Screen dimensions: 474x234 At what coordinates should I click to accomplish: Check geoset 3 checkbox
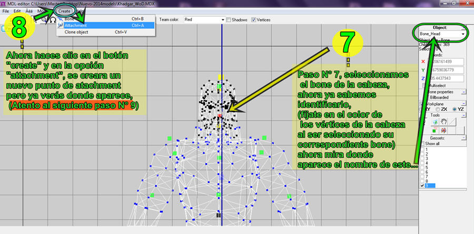coord(422,158)
